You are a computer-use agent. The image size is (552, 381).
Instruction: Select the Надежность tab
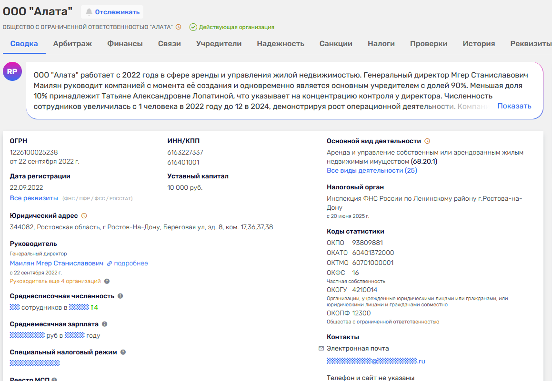(280, 44)
